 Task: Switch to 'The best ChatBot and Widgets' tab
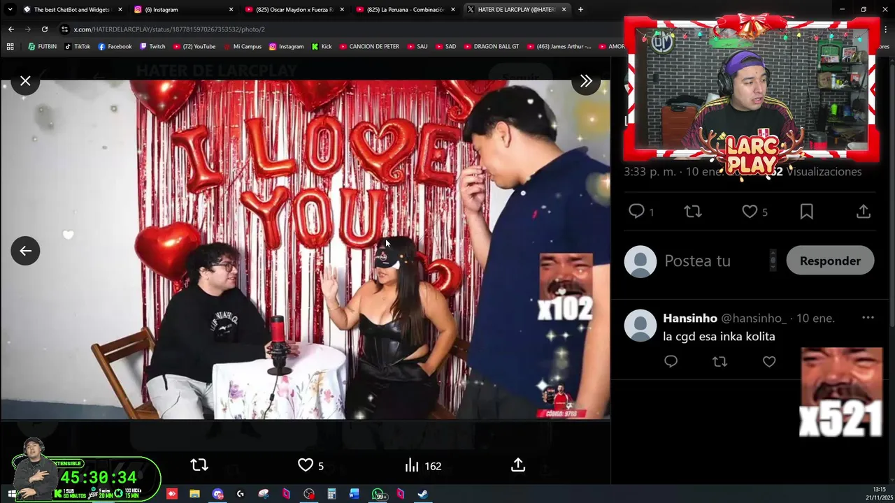[72, 10]
